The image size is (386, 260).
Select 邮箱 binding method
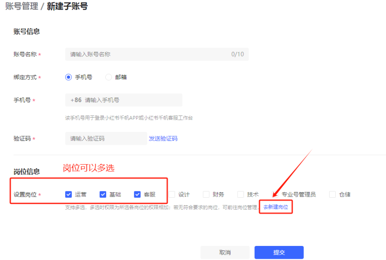coord(109,77)
